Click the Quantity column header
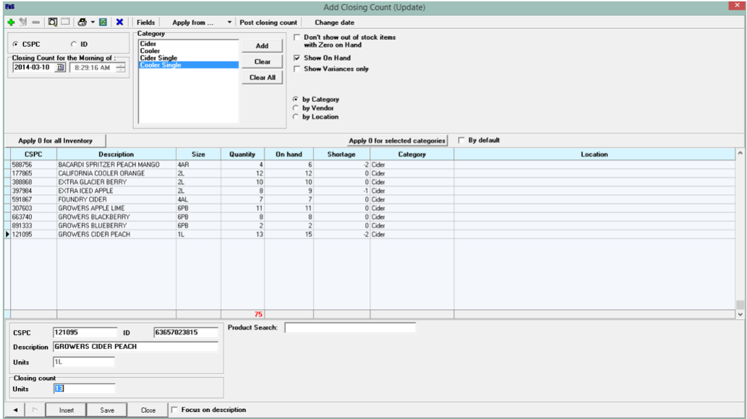Viewport: 747px width, 419px height. pos(243,154)
